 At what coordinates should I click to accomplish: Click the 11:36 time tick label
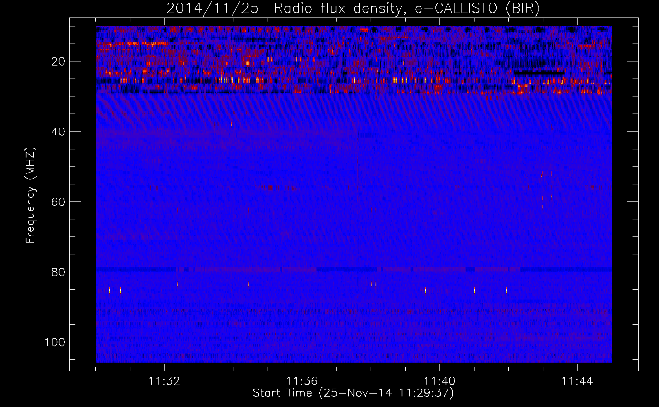(302, 381)
